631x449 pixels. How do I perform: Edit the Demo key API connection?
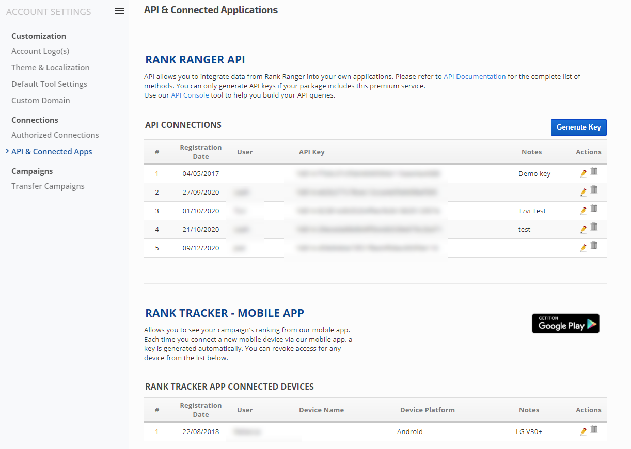(583, 173)
